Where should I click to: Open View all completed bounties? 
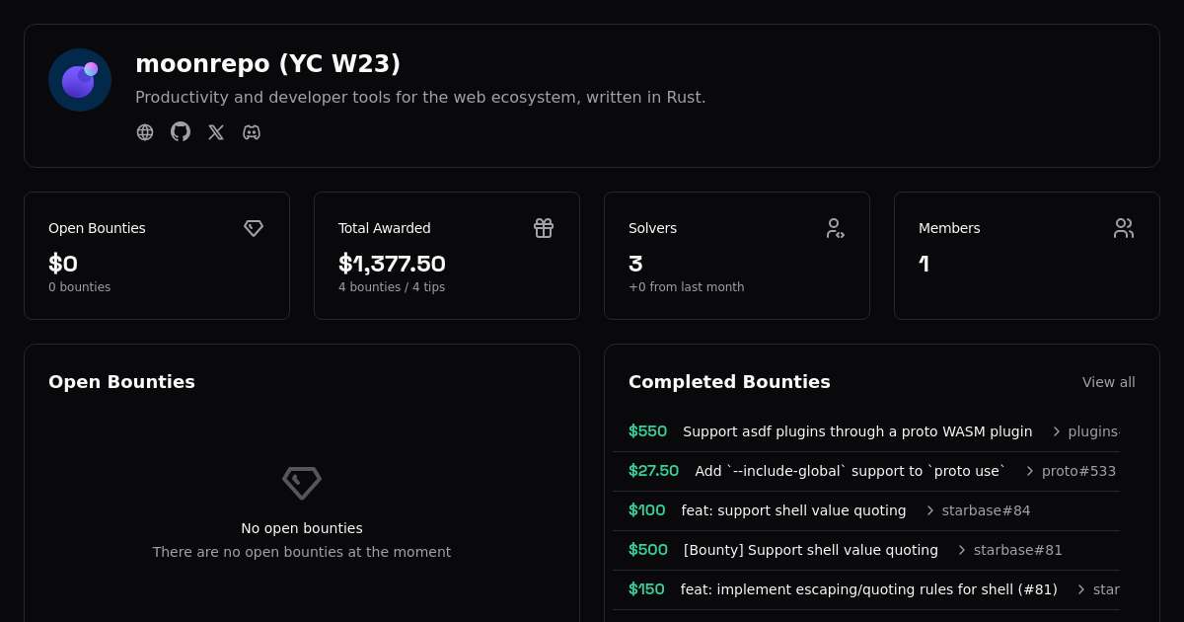tap(1108, 382)
